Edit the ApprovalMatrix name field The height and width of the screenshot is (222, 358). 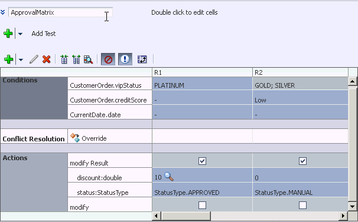click(x=60, y=12)
